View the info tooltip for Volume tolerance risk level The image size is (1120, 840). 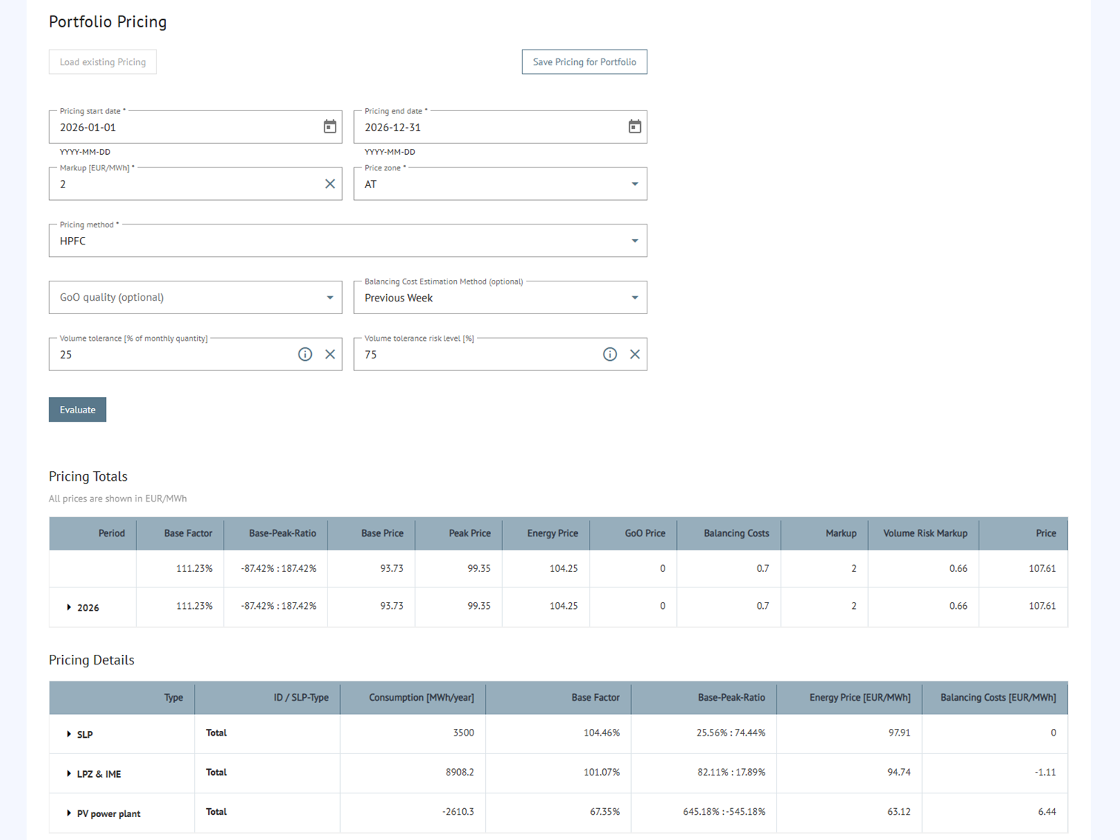click(x=610, y=354)
